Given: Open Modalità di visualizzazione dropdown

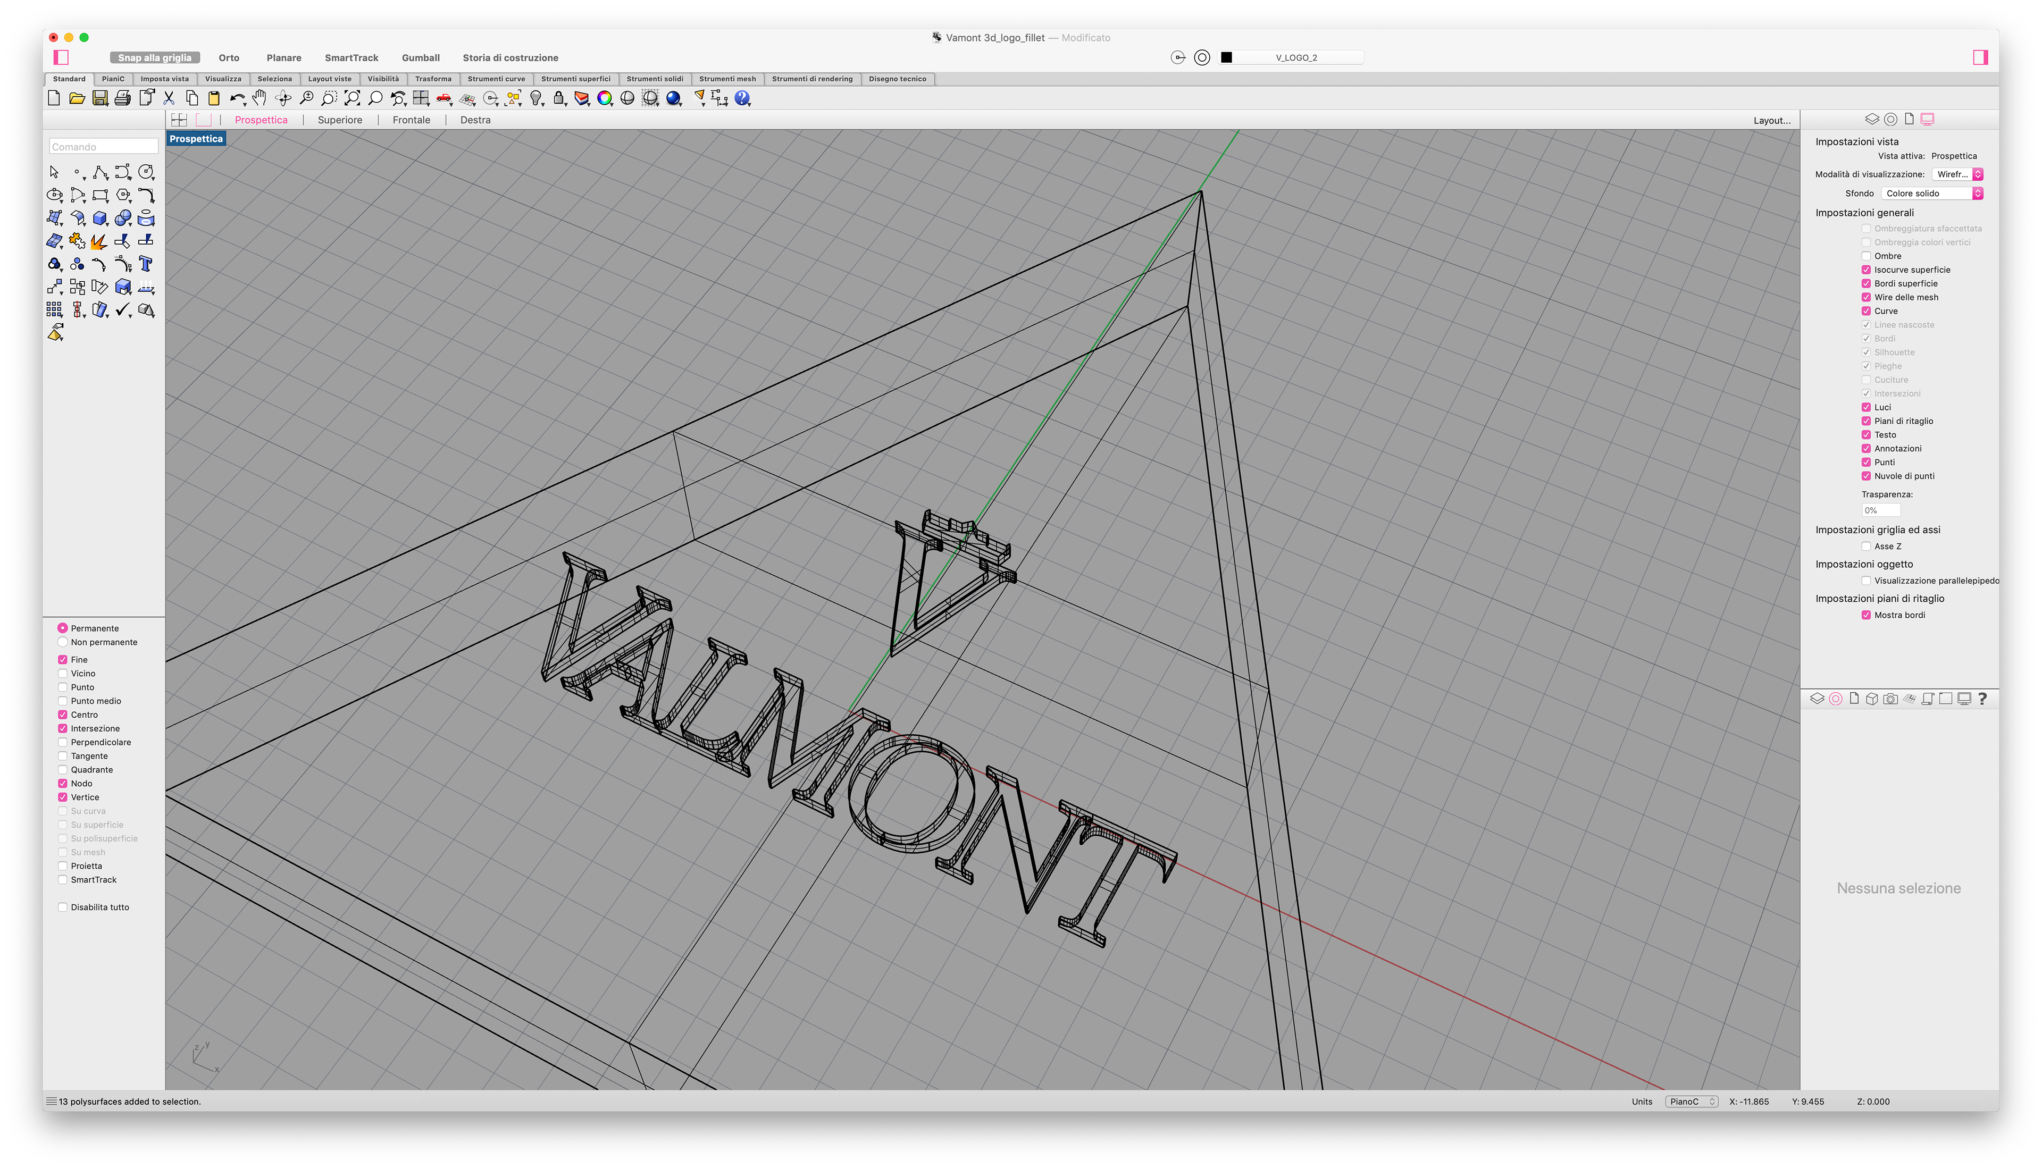Looking at the screenshot, I should [x=1958, y=174].
